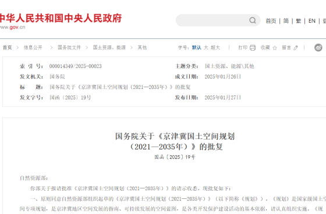This screenshot has width=326, height=214.
Task: Click the search magnifier icon
Action: [253, 20]
